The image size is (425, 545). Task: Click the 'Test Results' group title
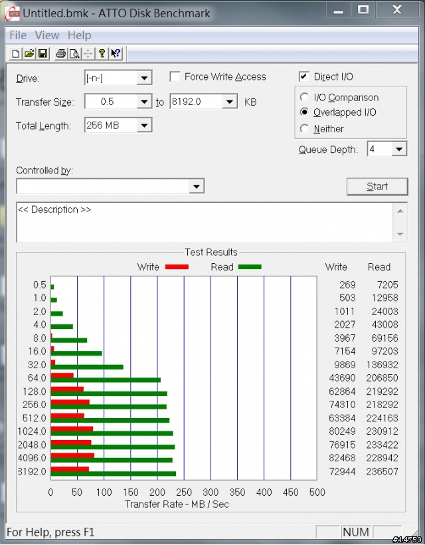coord(211,252)
